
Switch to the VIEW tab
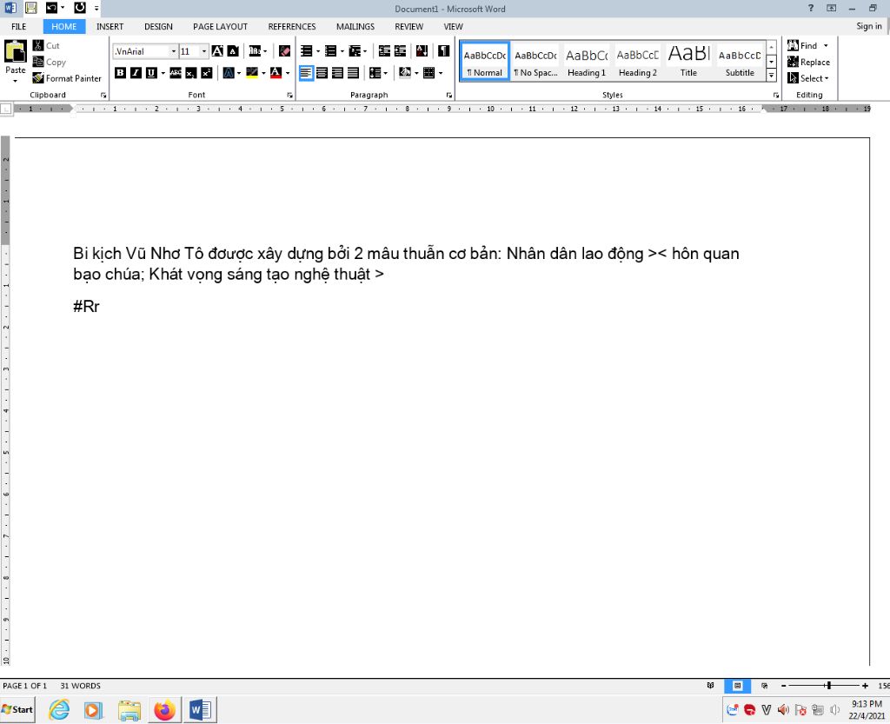(x=453, y=27)
